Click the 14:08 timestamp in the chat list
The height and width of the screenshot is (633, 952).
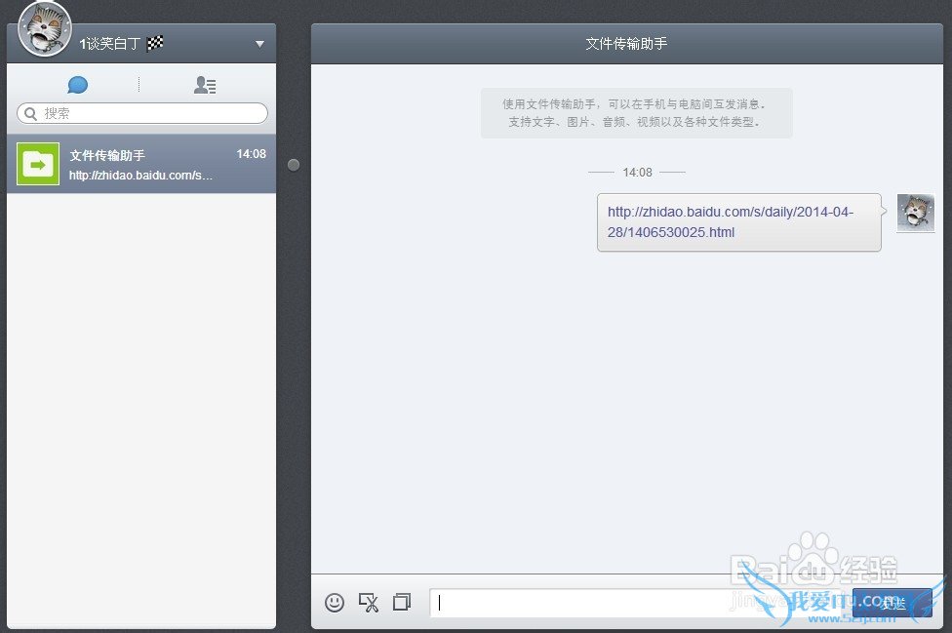coord(251,154)
